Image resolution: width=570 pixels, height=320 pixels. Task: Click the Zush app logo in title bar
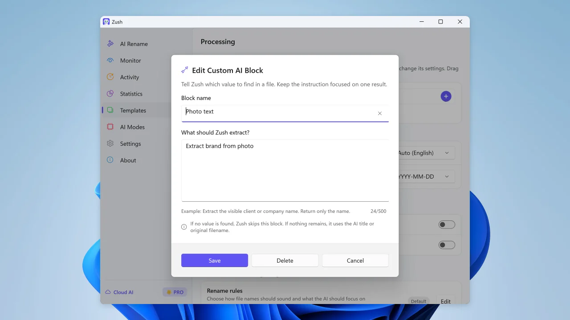click(x=106, y=22)
